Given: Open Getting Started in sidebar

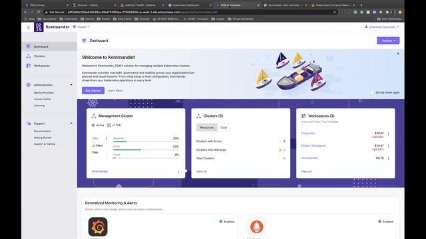Looking at the screenshot, I should coord(43,137).
